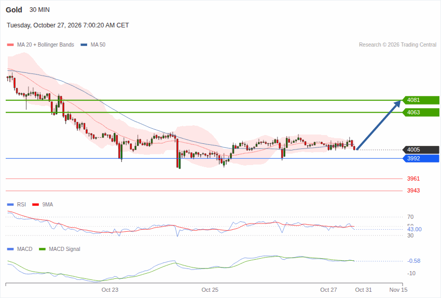Click the MACD value -0.58
441x298 pixels.
(x=414, y=261)
